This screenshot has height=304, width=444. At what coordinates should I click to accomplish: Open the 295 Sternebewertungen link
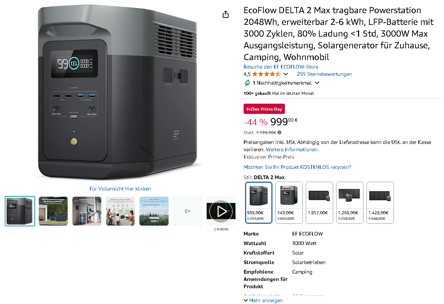pyautogui.click(x=324, y=74)
